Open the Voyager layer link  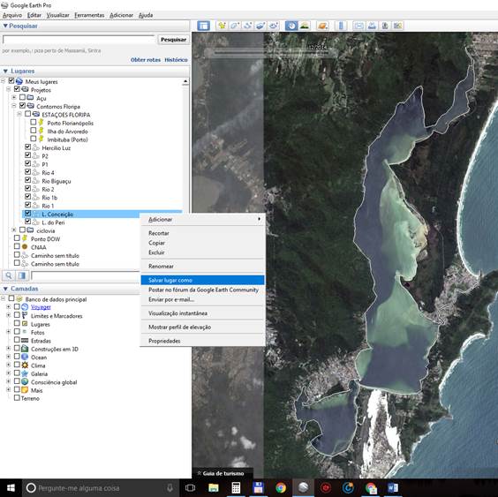click(x=41, y=307)
